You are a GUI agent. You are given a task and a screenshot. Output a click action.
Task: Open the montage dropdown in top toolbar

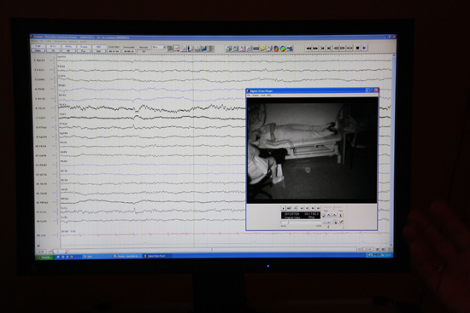[x=159, y=47]
